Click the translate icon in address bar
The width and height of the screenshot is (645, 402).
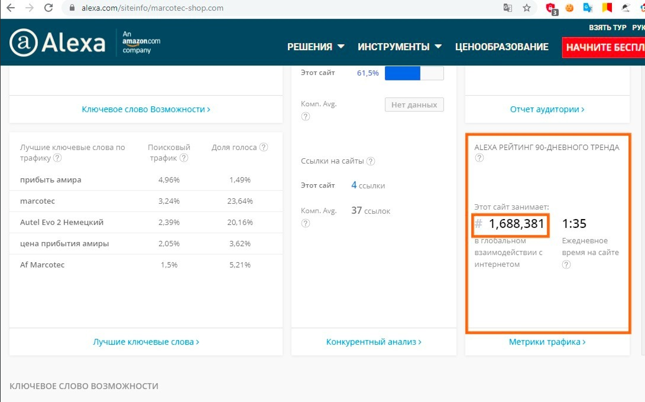(507, 8)
